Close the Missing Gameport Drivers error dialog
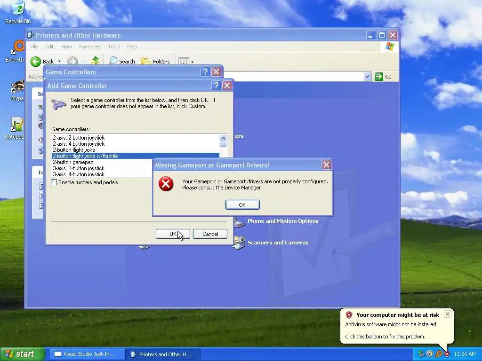This screenshot has width=482, height=361. tap(327, 165)
